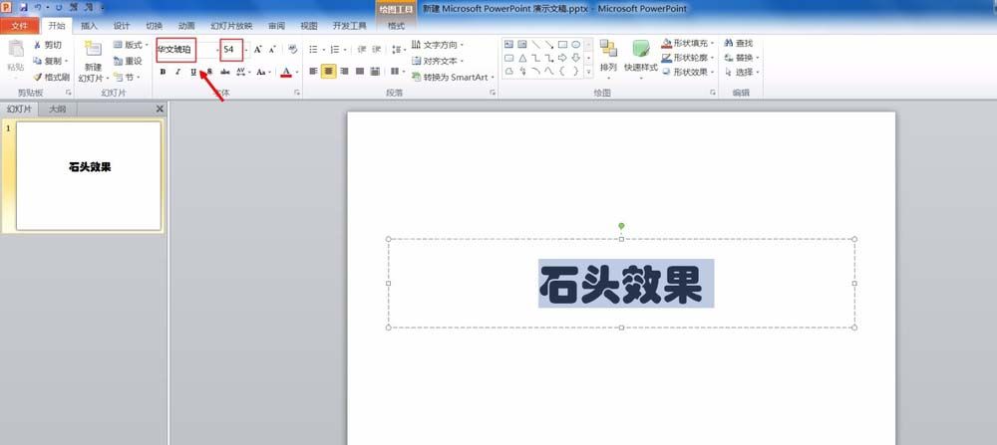This screenshot has height=445, width=997.
Task: Select the triangle shape in gallery
Action: 522,58
